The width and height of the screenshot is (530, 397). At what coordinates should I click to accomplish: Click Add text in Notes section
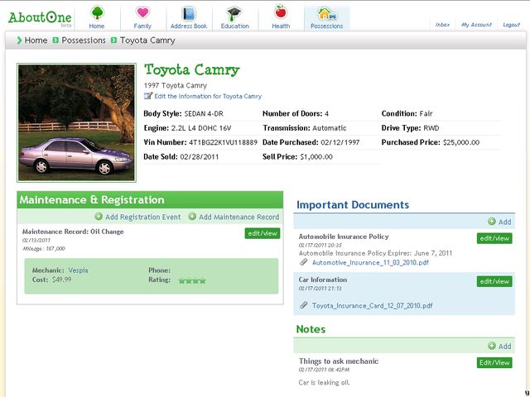(x=504, y=346)
